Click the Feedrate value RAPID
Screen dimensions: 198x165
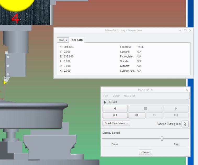140,47
